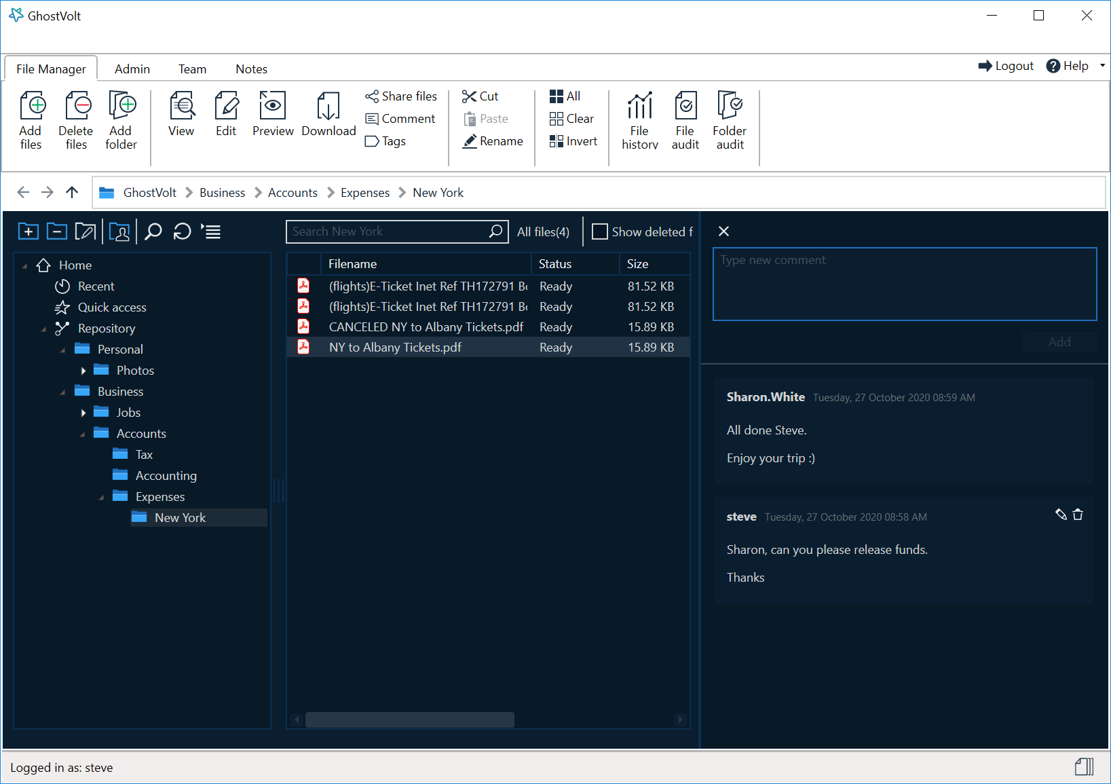Go up one folder level arrow

(72, 192)
